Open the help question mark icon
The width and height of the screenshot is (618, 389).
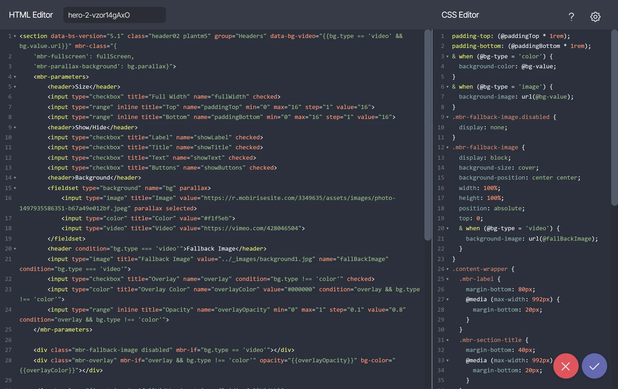(x=571, y=16)
